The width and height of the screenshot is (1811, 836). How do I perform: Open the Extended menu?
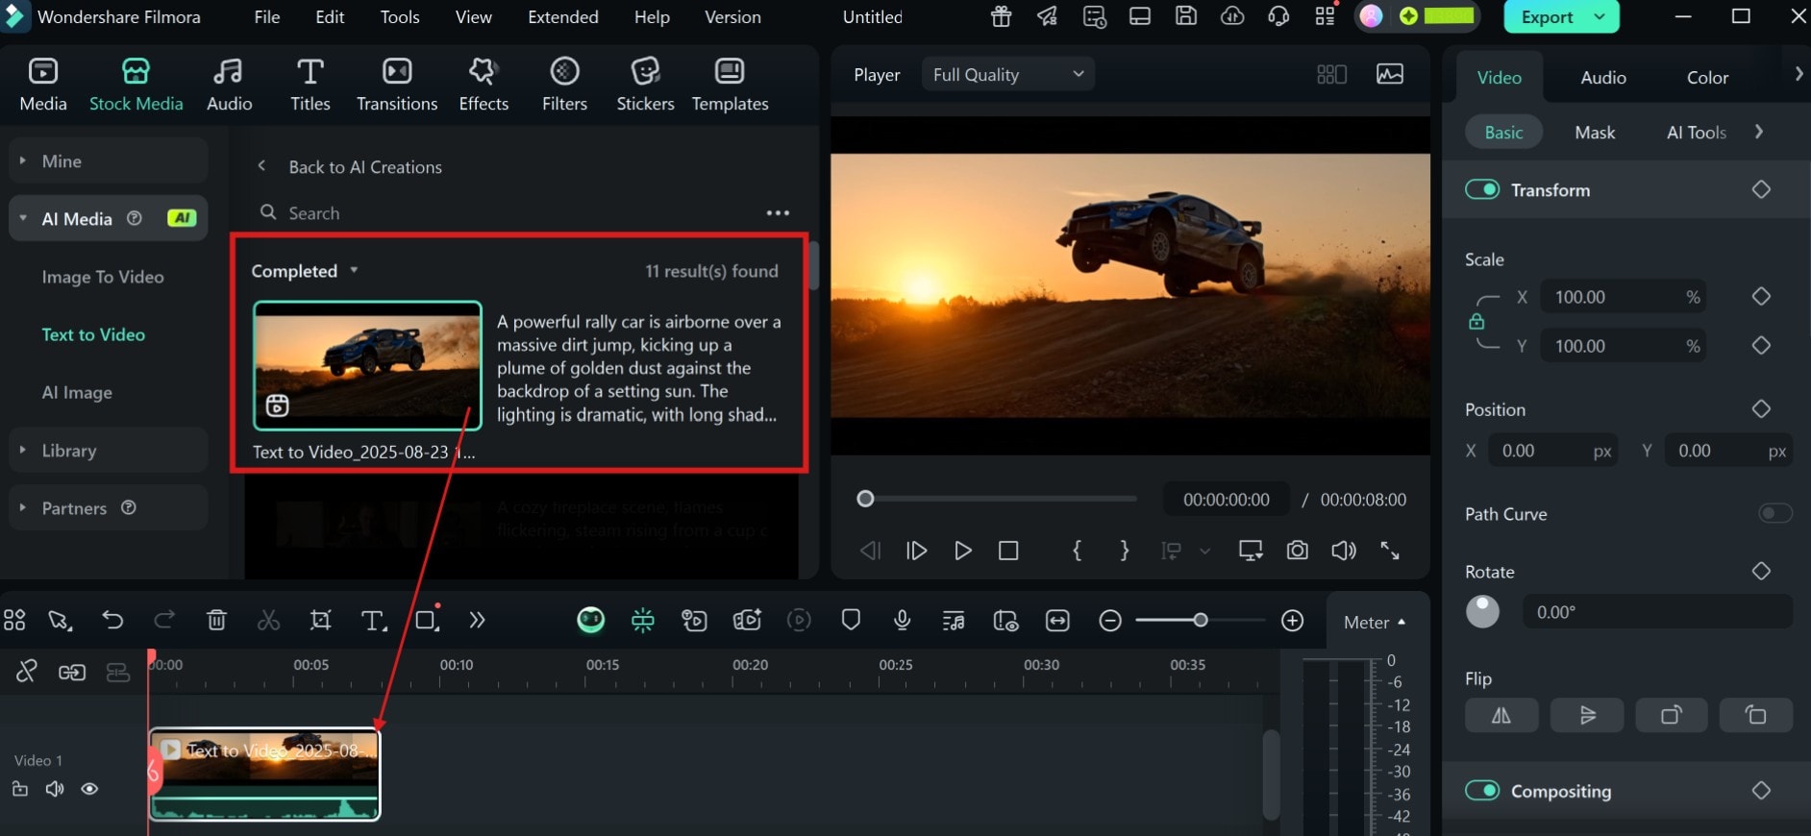click(563, 16)
